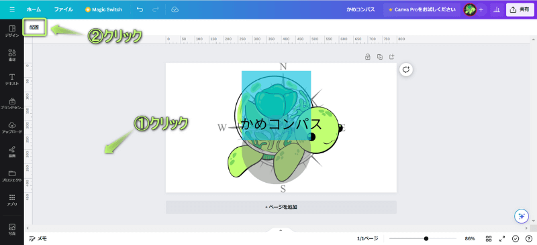Click the 1/1ページ page indicator

(367, 238)
